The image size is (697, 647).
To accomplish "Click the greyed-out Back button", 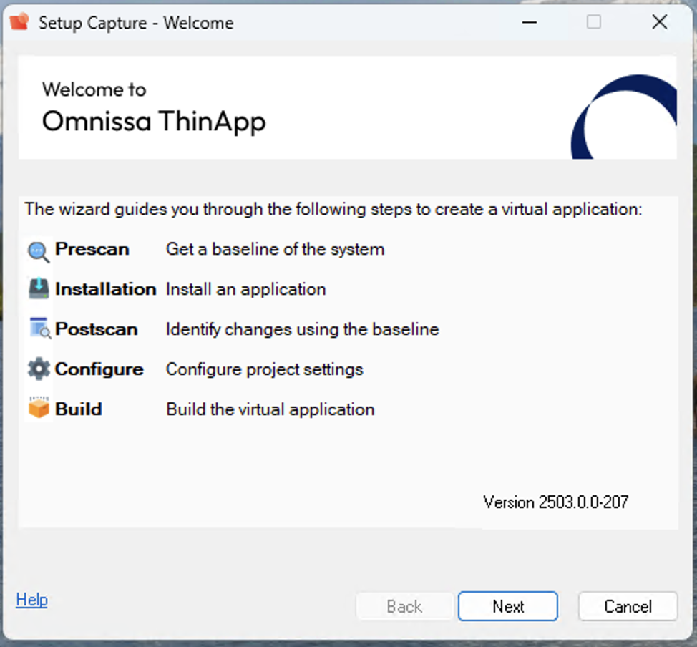I will coord(404,606).
